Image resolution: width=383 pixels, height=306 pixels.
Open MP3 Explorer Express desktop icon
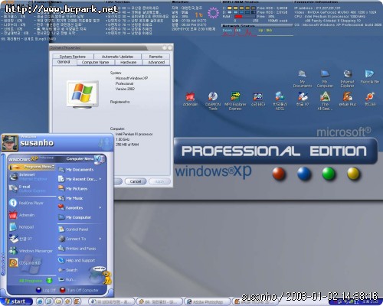pyautogui.click(x=235, y=101)
